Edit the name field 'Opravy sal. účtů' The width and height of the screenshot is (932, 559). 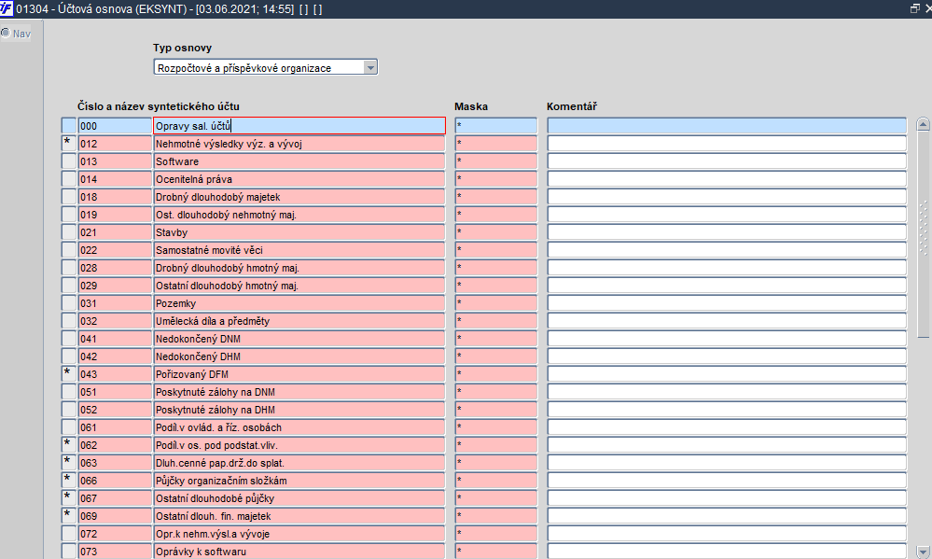tap(299, 125)
